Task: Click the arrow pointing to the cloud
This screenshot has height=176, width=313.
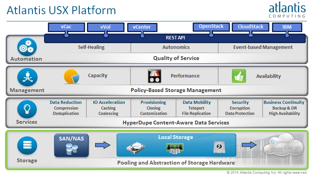Action: click(249, 145)
